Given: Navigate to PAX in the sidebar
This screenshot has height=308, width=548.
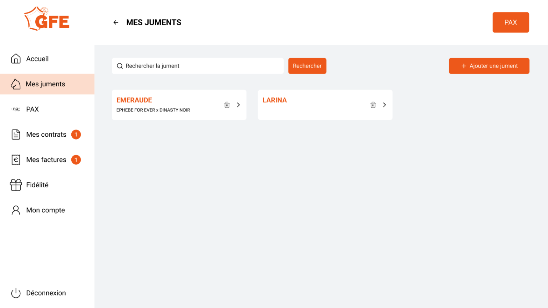Looking at the screenshot, I should coord(32,109).
